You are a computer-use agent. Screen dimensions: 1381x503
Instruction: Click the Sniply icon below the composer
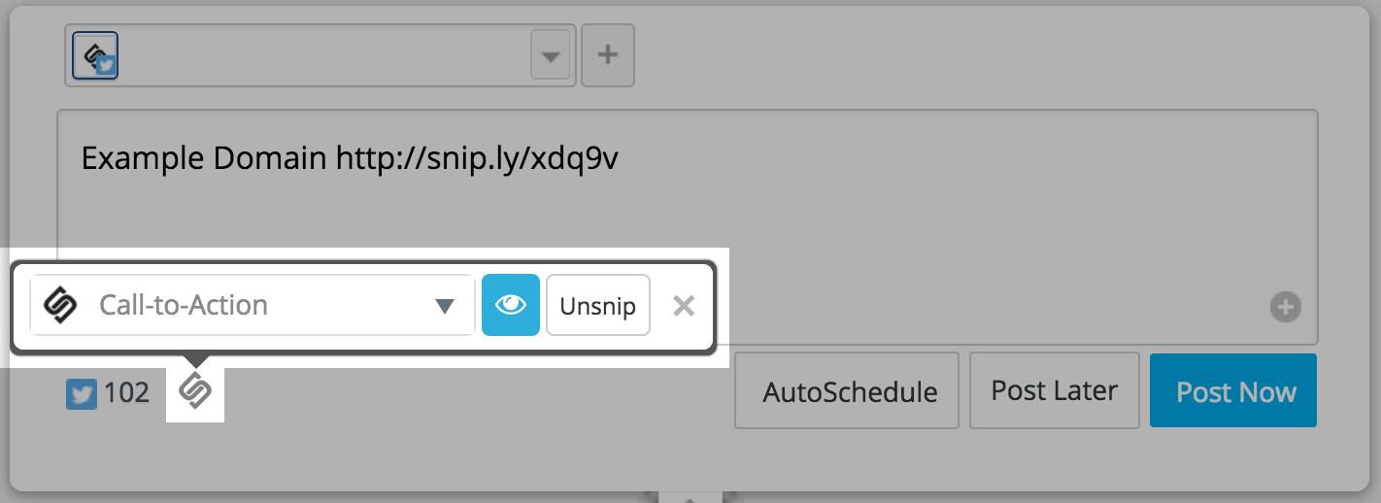(195, 391)
